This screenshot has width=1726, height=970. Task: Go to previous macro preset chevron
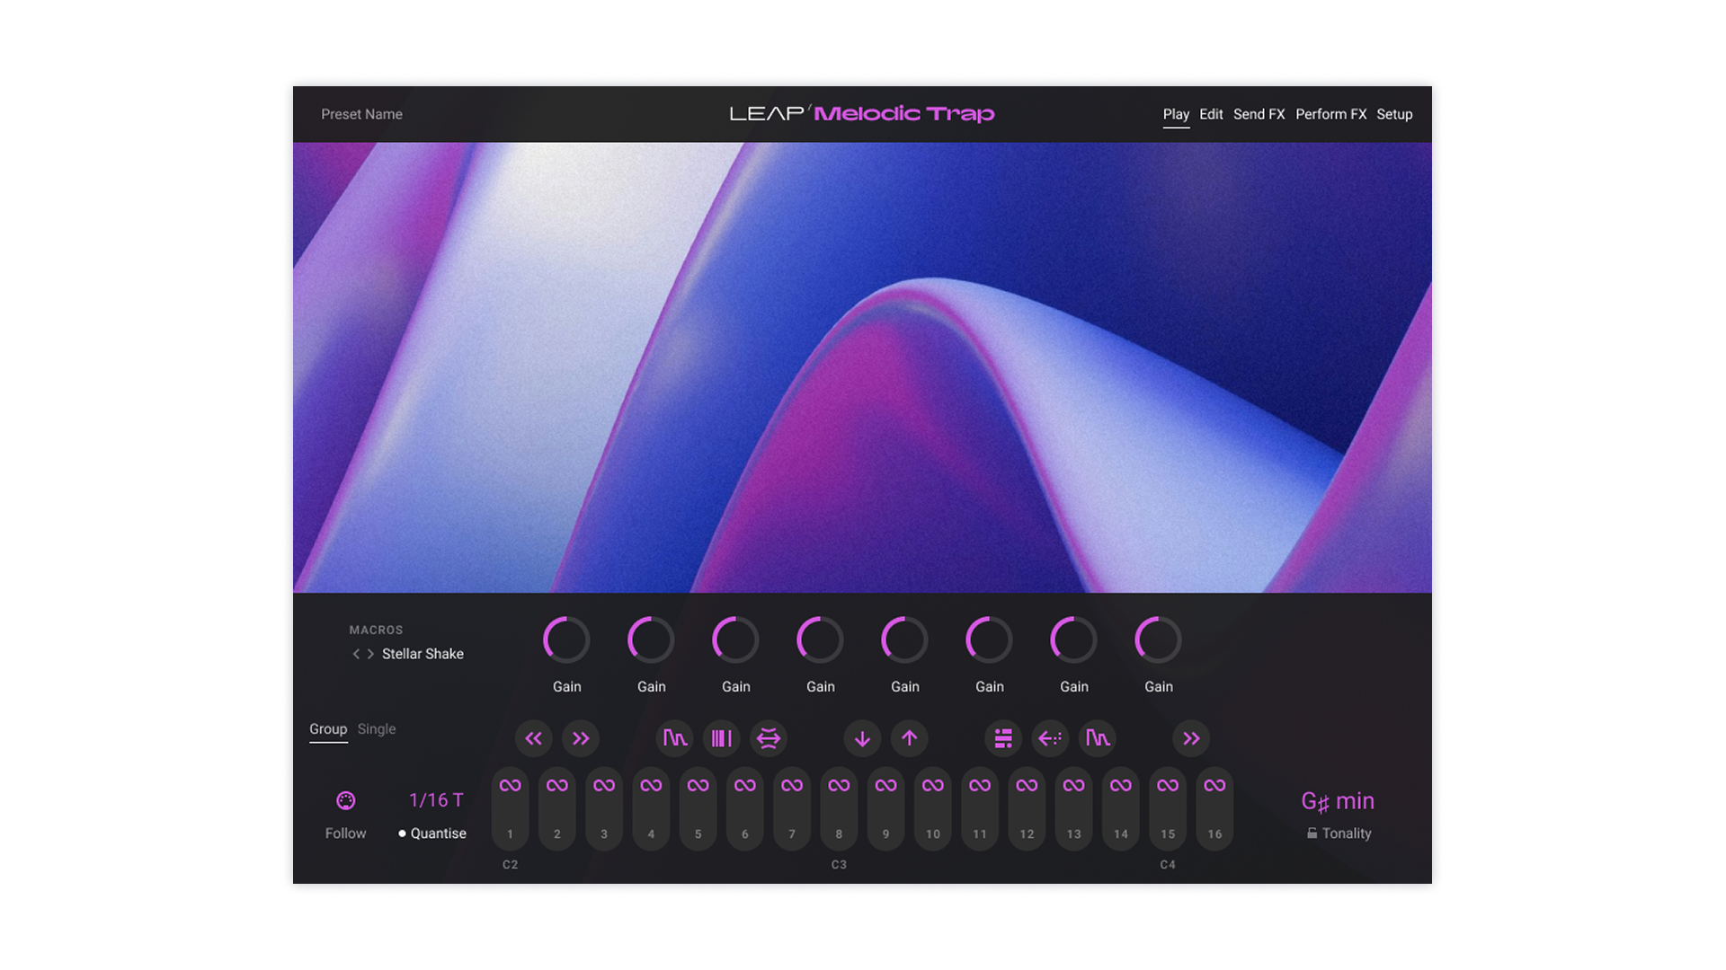356,654
